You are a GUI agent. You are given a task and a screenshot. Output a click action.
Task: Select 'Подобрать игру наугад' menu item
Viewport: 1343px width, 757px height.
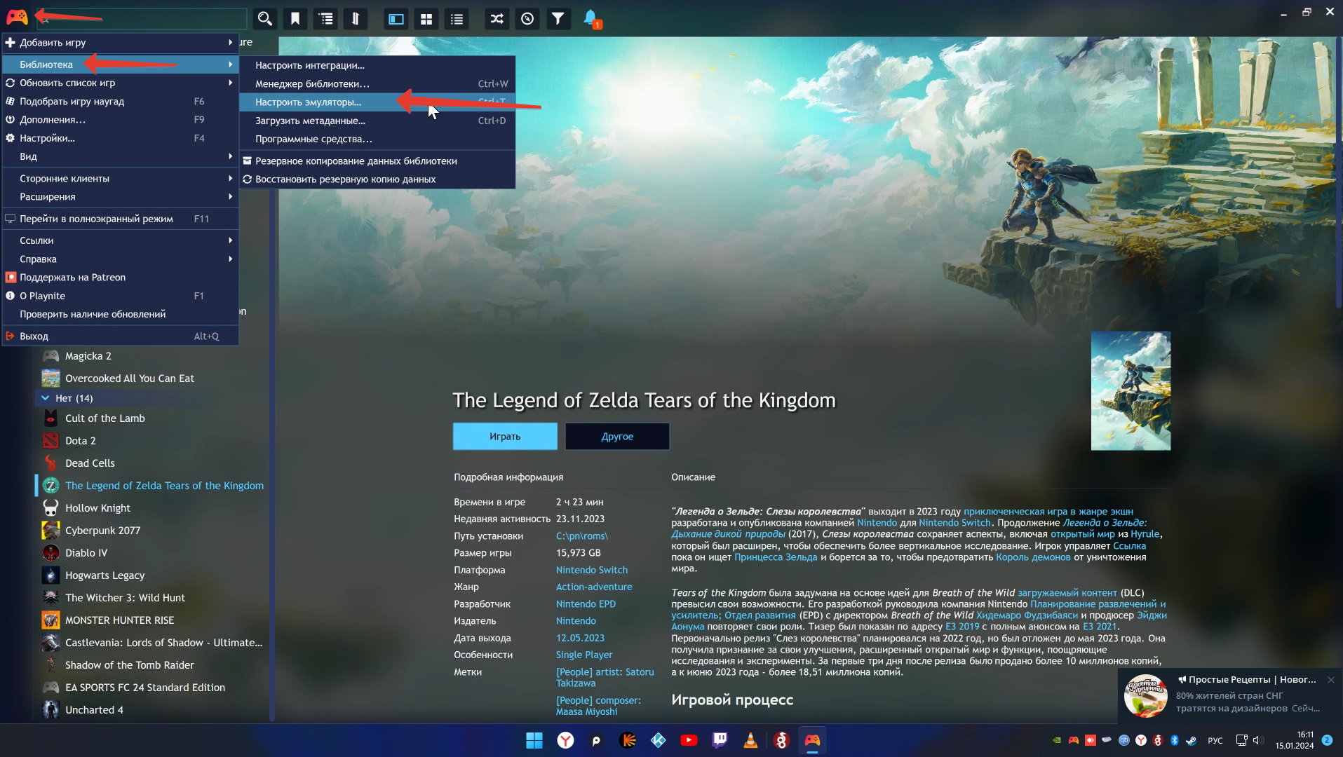pos(121,102)
